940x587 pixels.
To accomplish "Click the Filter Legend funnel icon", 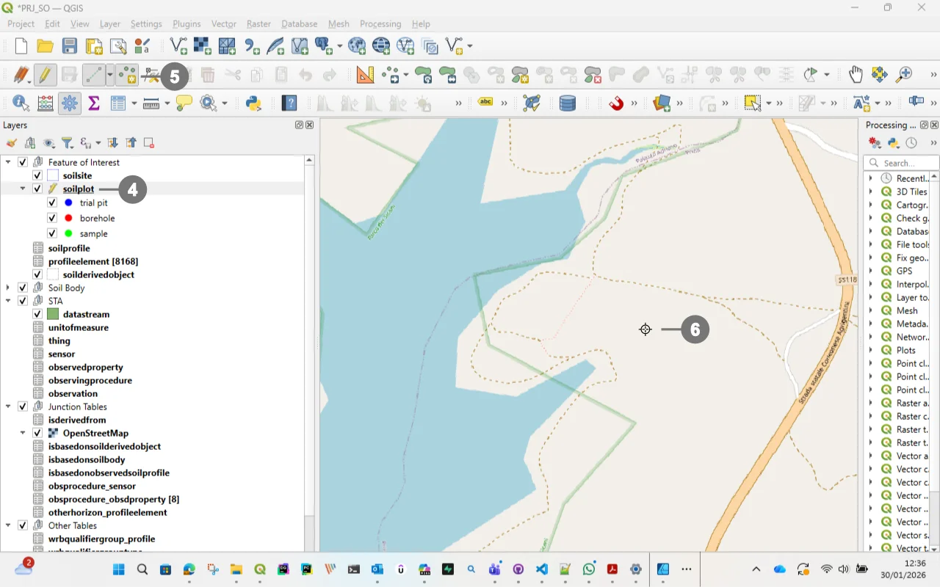I will click(67, 143).
